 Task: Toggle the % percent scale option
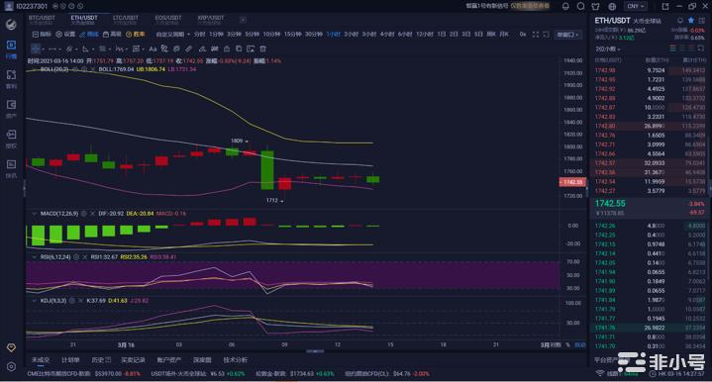(567, 344)
